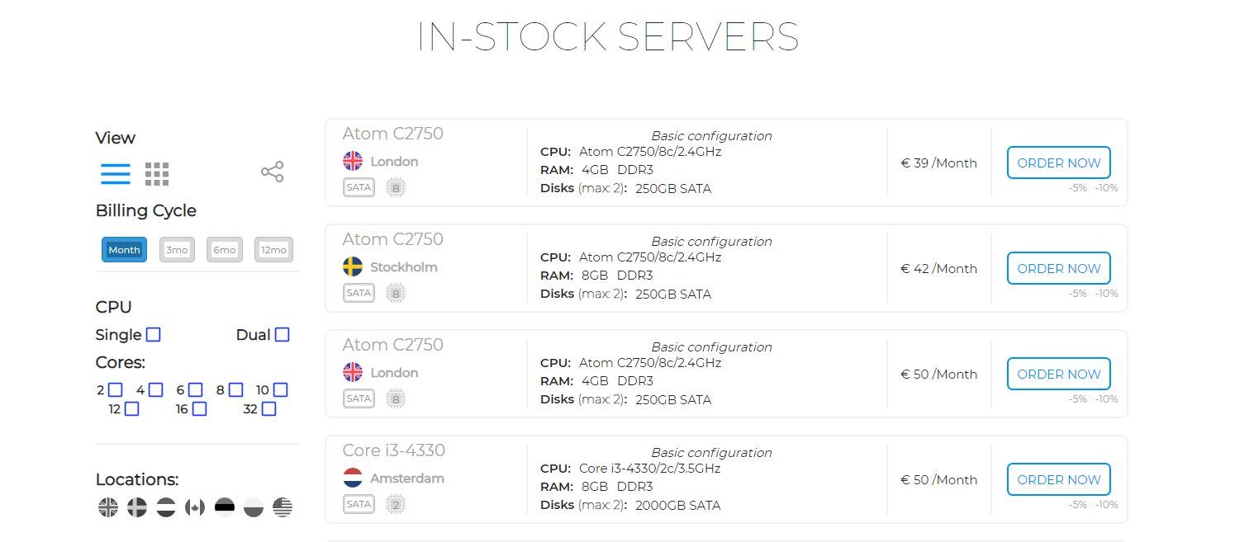The width and height of the screenshot is (1249, 542).
Task: Switch to list view layout
Action: 116,173
